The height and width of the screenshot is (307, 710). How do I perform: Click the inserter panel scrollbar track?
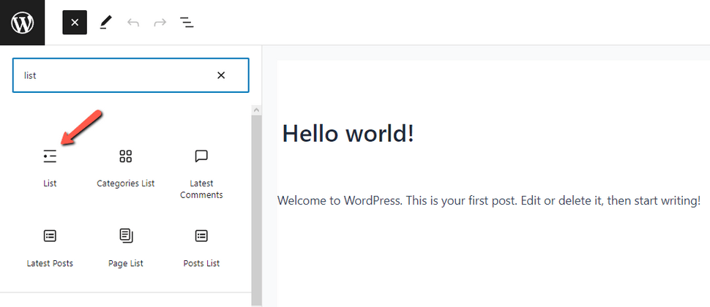256,211
